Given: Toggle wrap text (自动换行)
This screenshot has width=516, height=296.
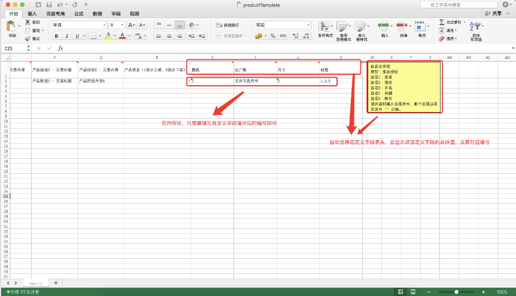Looking at the screenshot, I should point(227,25).
